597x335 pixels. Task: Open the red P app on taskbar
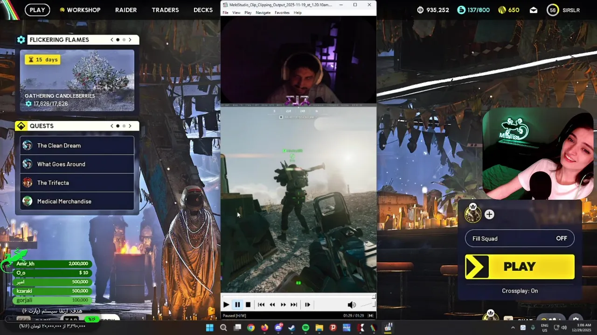(333, 328)
